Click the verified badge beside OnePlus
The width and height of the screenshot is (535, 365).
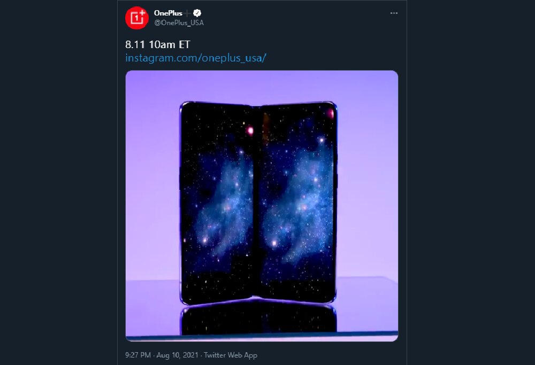pos(197,13)
